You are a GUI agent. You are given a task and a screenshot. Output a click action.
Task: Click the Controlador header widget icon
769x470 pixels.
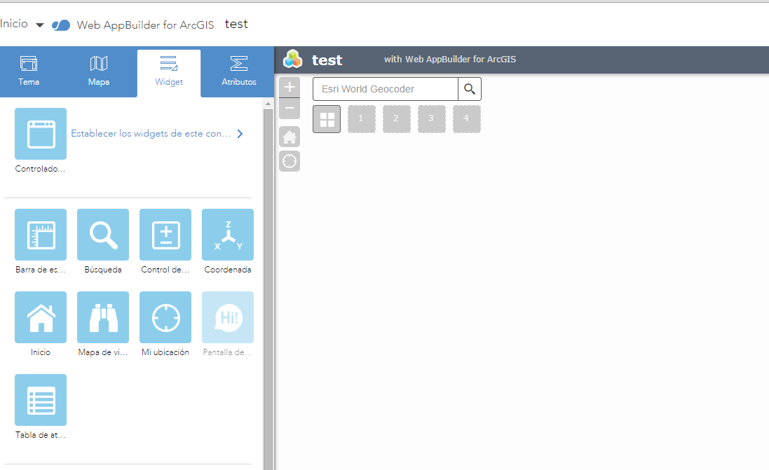(41, 134)
